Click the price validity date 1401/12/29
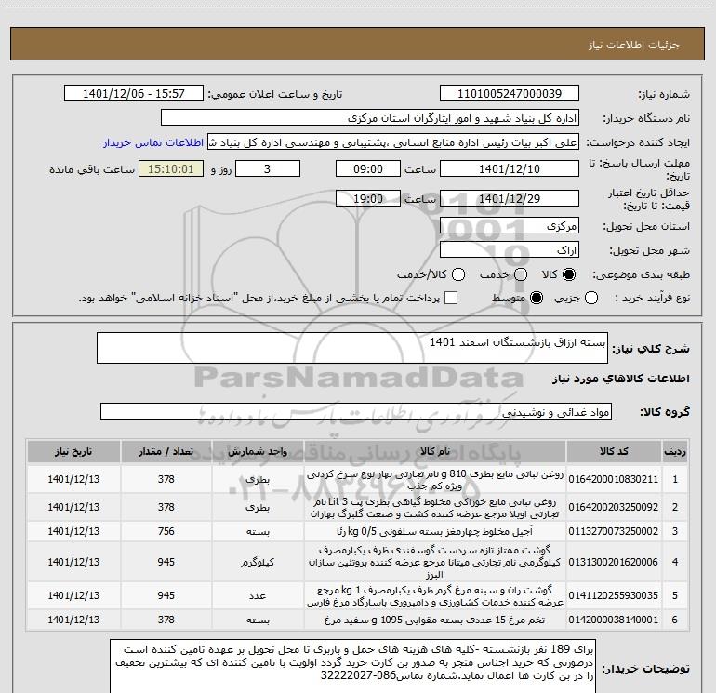716x693 pixels. point(510,199)
